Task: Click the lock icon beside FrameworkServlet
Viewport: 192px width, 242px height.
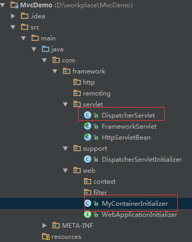Action: click(x=95, y=127)
